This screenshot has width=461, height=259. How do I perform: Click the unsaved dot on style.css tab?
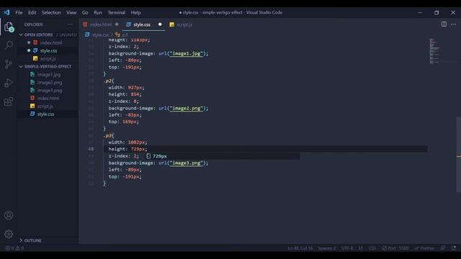coord(160,24)
